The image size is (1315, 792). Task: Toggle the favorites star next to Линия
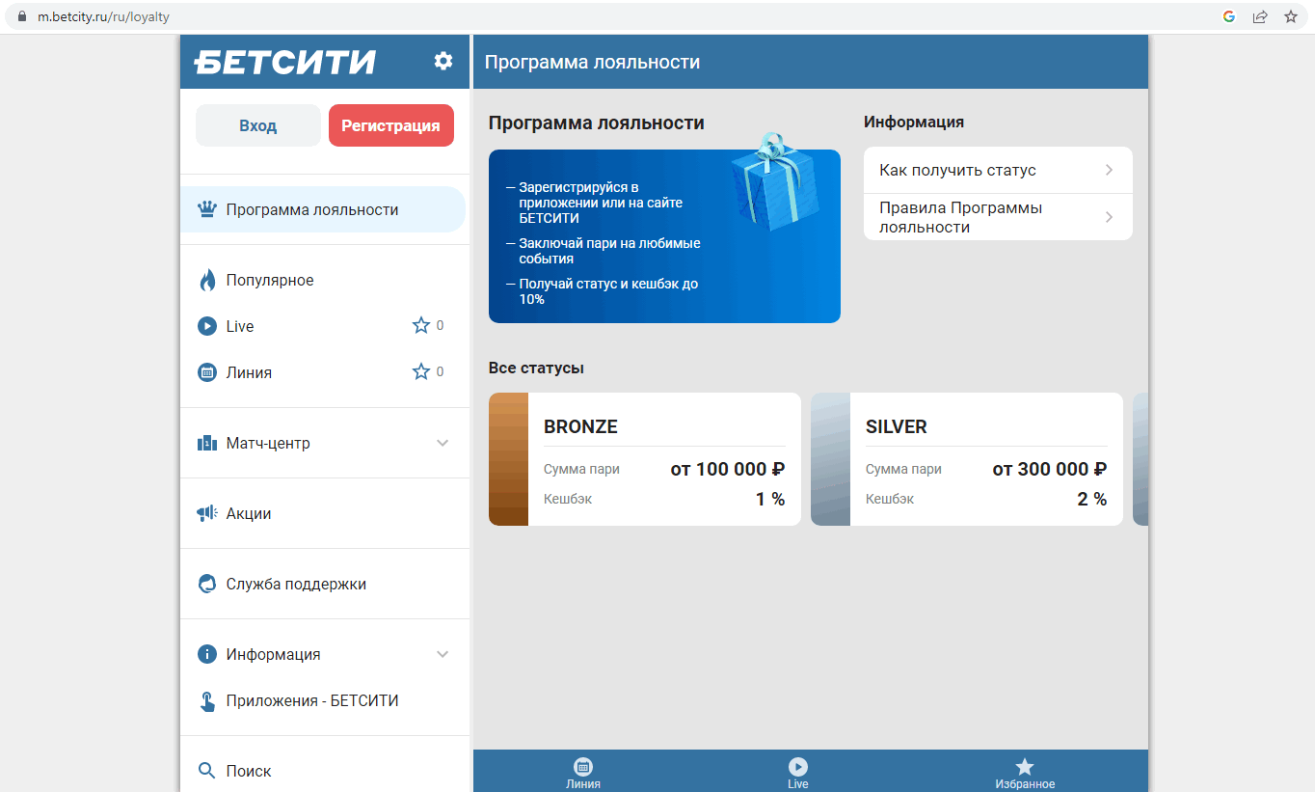(421, 372)
